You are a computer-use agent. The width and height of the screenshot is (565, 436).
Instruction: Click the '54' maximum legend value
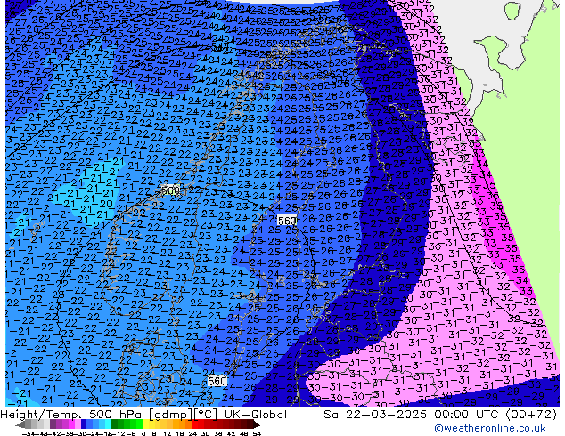pyautogui.click(x=257, y=434)
